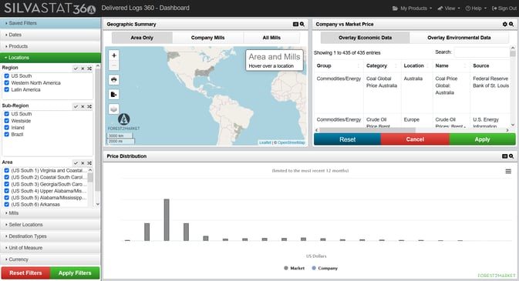The width and height of the screenshot is (519, 281).
Task: Clear all Area items X icon
Action: click(x=83, y=163)
